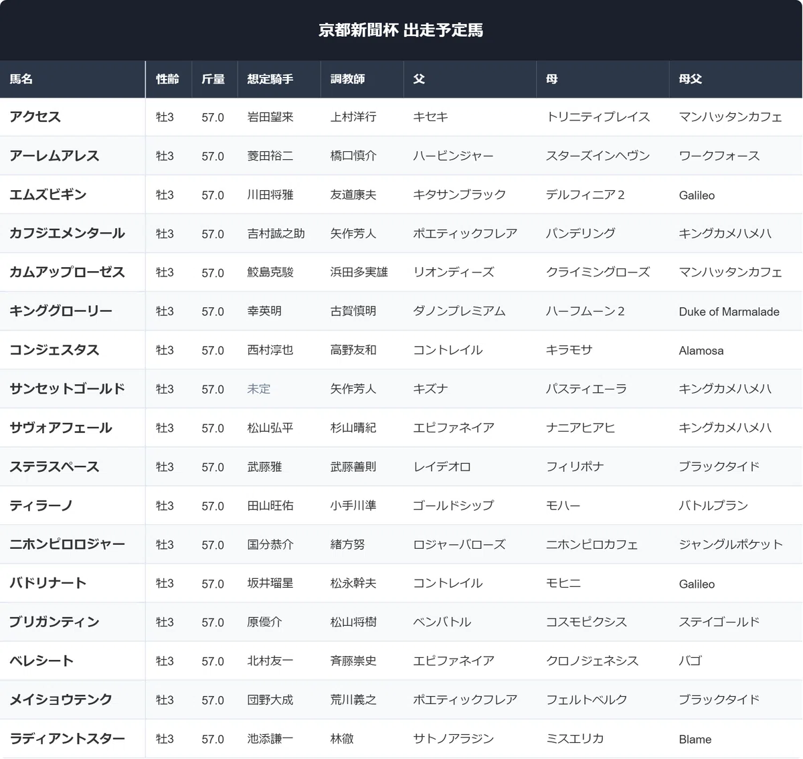Click jockey 川田将雅
This screenshot has width=803, height=759.
[x=270, y=195]
